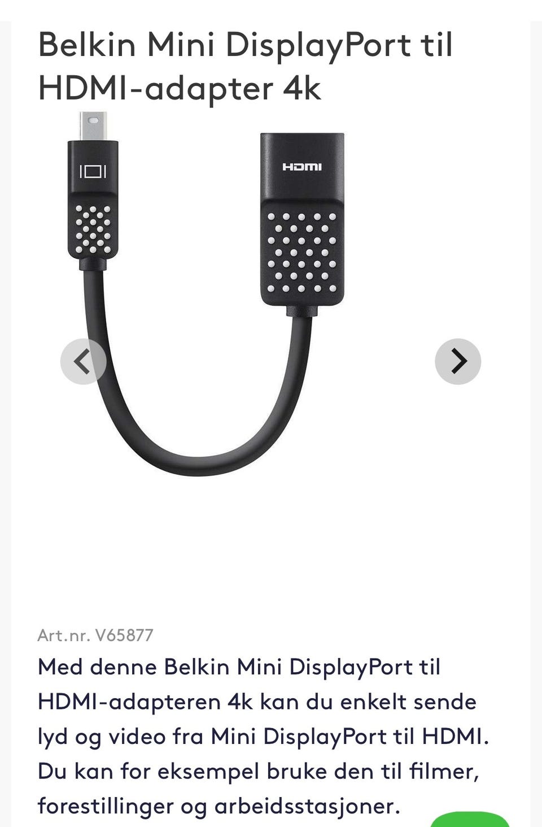Tap the silver Mini DisplayPort plug tip

tap(92, 126)
